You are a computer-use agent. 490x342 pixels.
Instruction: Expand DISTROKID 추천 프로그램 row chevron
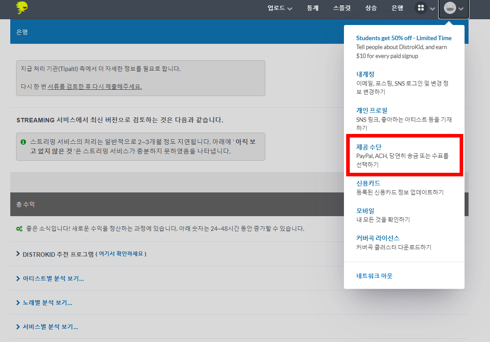point(18,254)
